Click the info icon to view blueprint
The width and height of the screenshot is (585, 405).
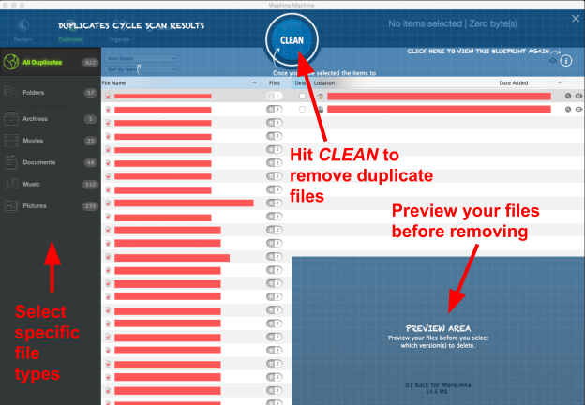click(x=566, y=61)
